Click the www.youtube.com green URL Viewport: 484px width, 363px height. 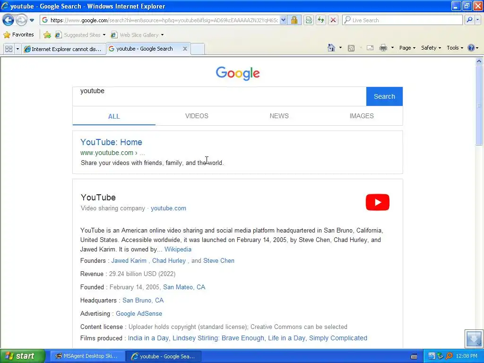[107, 153]
